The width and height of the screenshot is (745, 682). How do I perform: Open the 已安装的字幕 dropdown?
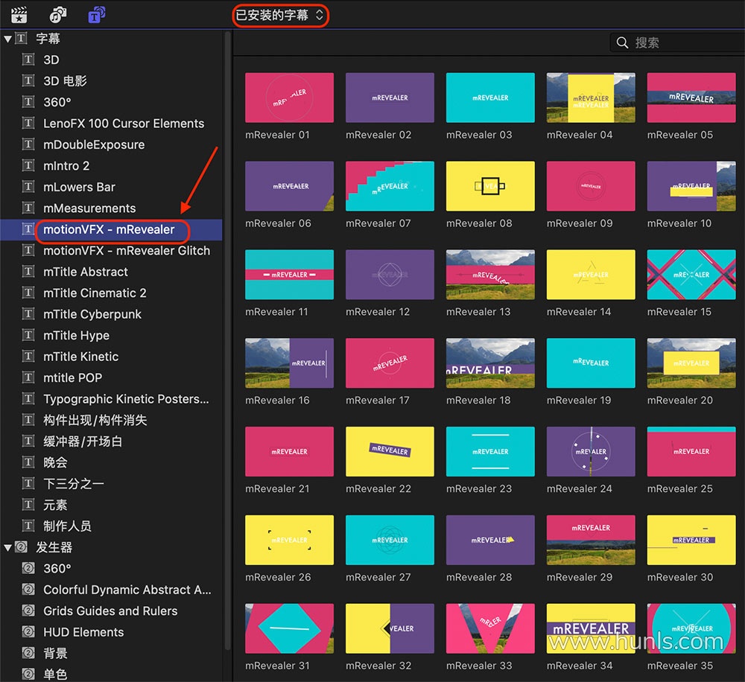click(280, 16)
